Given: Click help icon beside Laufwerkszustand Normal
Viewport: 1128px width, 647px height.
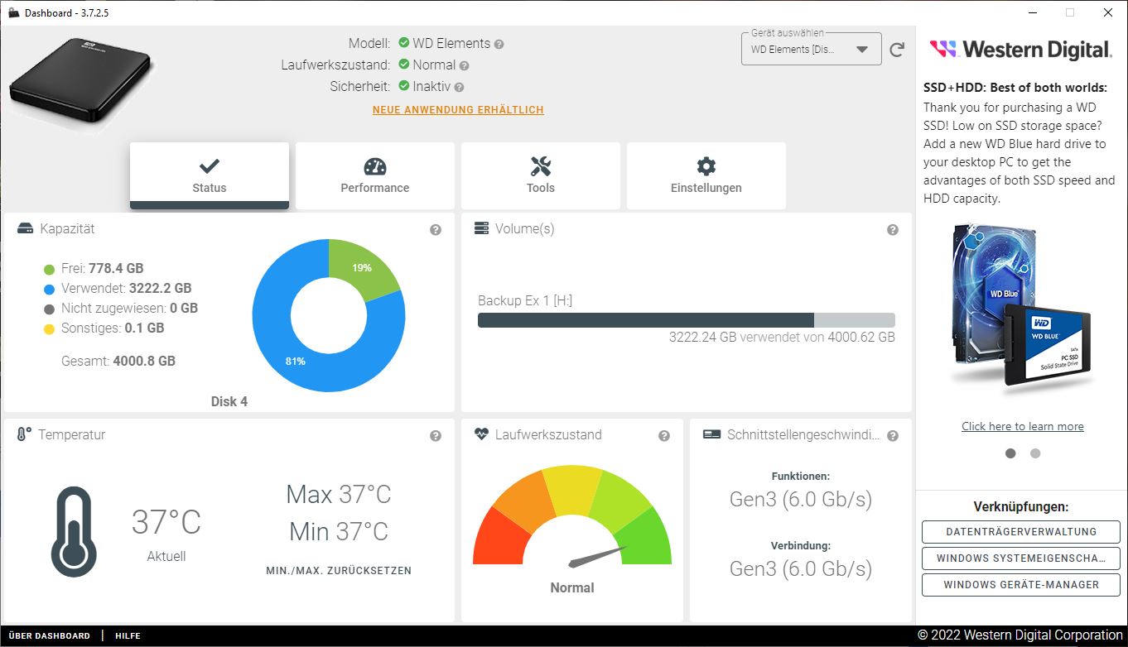Looking at the screenshot, I should [x=464, y=65].
